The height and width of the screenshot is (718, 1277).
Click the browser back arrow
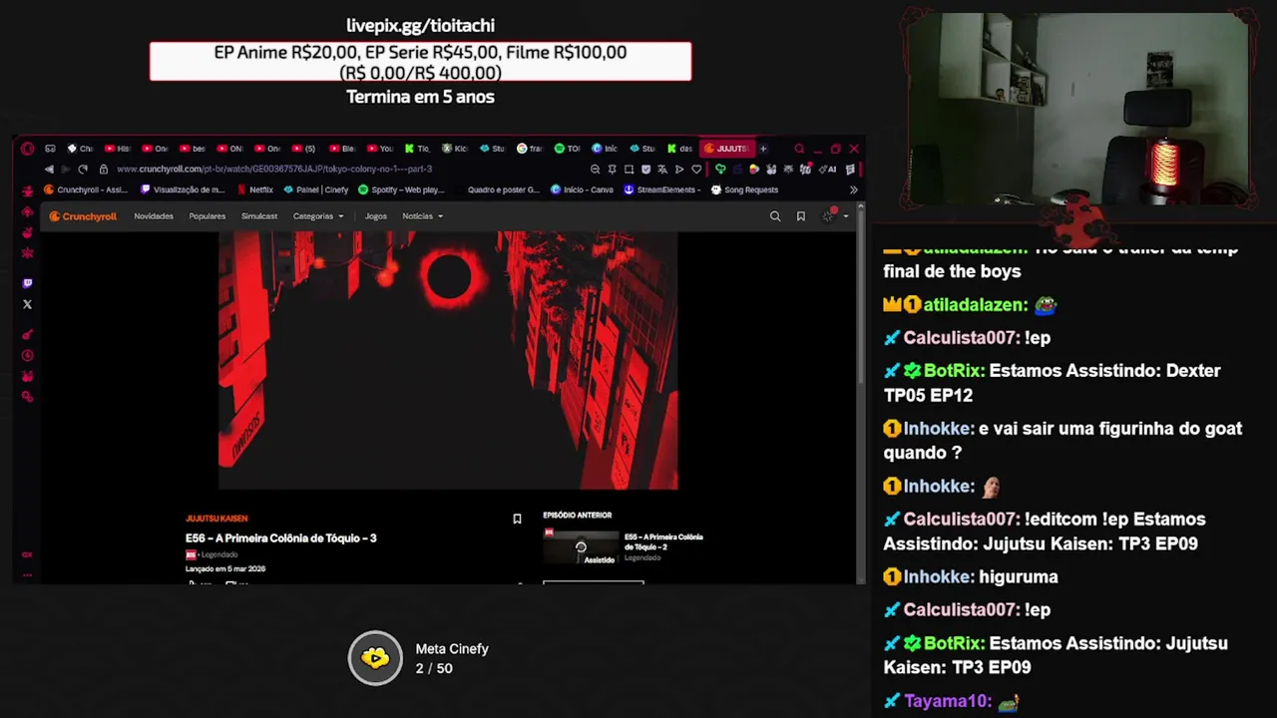(49, 170)
